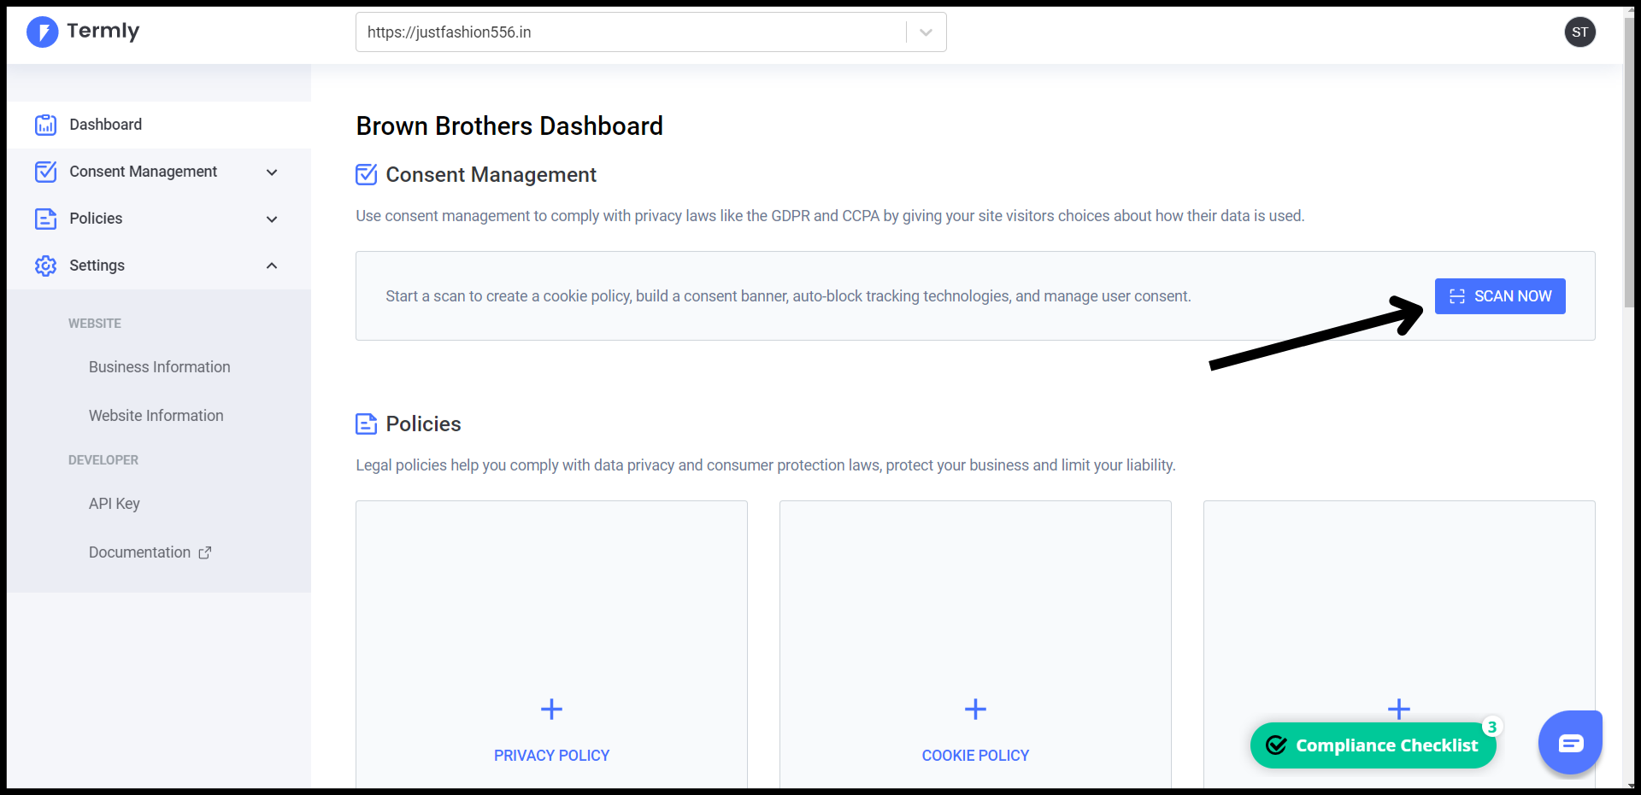Go to Website Information settings

pos(156,416)
